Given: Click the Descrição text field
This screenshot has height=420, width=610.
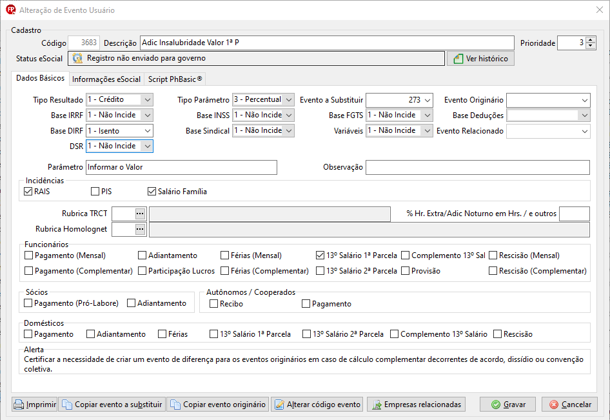Looking at the screenshot, I should tap(327, 43).
